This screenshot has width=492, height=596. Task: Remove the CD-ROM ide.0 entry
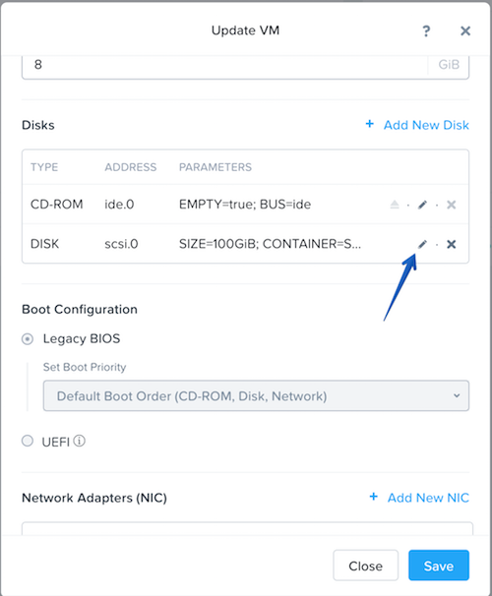pos(452,205)
